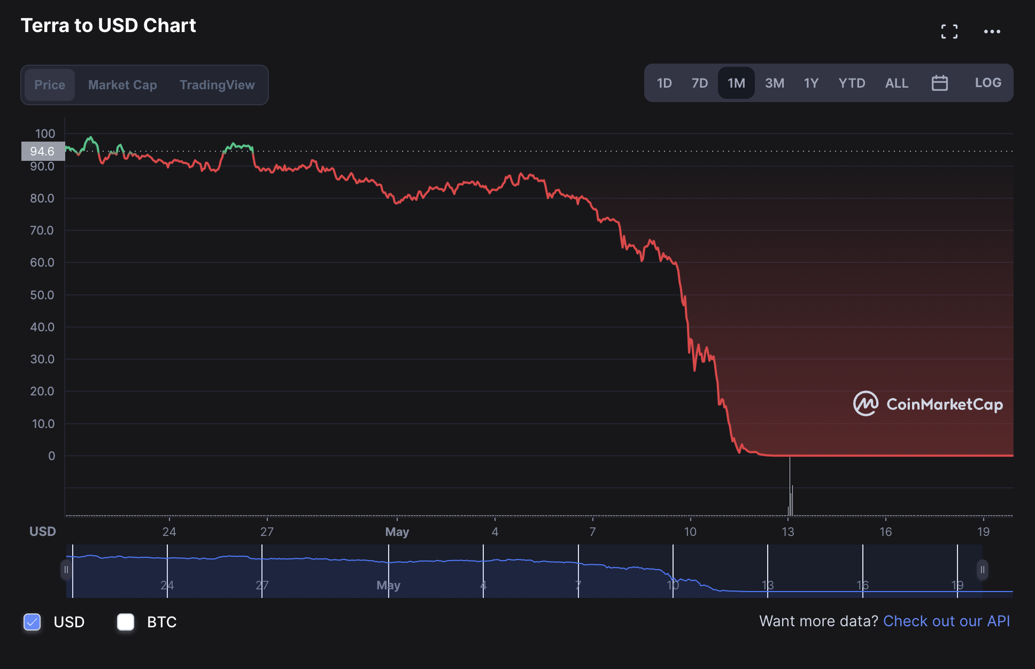Click the right range slider handle
This screenshot has height=669, width=1035.
coord(982,570)
